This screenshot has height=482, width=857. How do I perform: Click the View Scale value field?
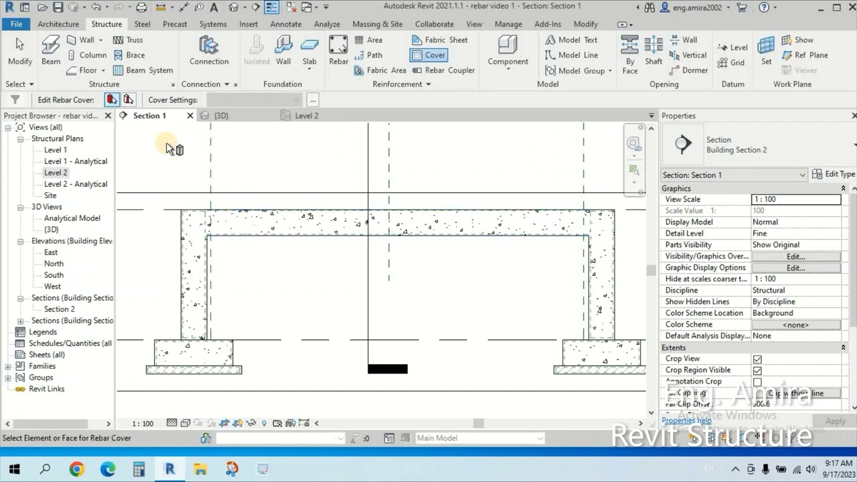(x=795, y=199)
